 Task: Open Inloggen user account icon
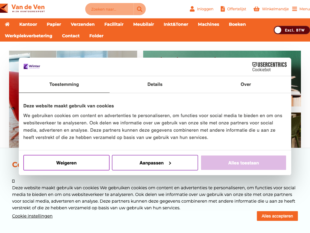(192, 9)
